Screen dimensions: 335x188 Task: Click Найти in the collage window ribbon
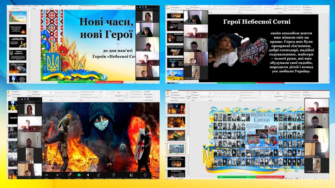(307, 92)
